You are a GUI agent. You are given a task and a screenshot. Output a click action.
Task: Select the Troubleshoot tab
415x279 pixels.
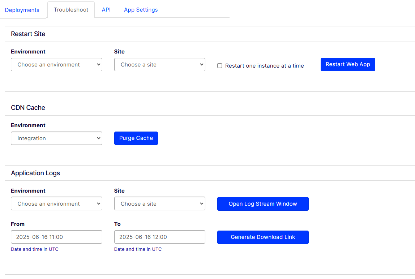click(71, 10)
